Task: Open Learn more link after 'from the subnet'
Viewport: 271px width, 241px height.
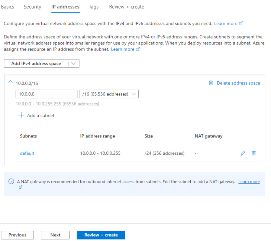Action: click(123, 49)
